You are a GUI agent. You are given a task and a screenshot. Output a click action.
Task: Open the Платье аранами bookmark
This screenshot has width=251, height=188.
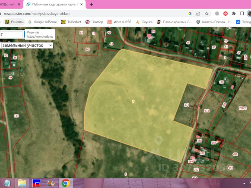coord(174,22)
